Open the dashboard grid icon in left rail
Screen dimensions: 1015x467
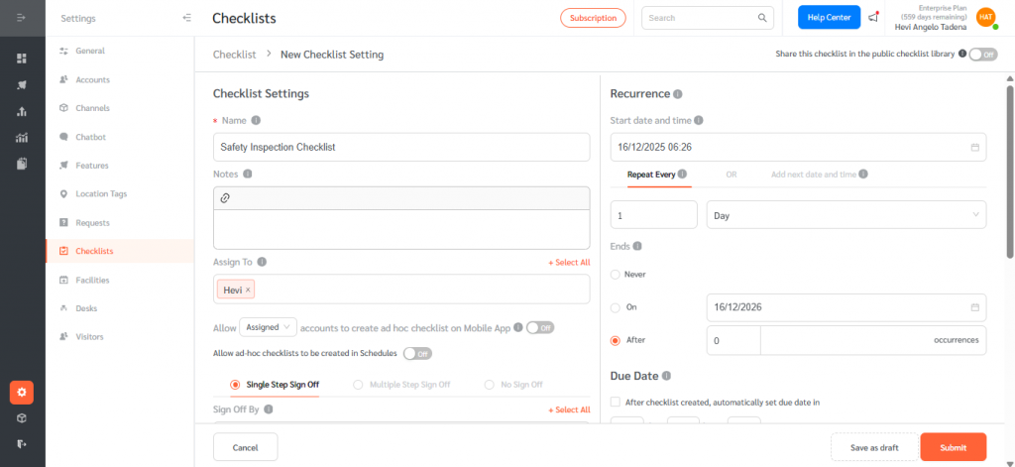coord(22,58)
